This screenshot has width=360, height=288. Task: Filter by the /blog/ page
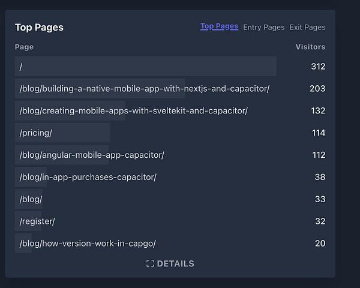pyautogui.click(x=31, y=199)
